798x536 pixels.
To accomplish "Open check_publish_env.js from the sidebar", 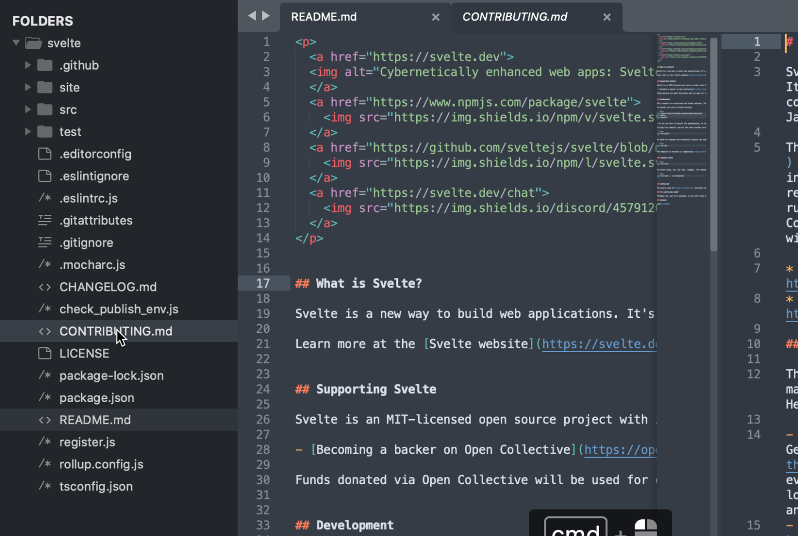I will [119, 309].
